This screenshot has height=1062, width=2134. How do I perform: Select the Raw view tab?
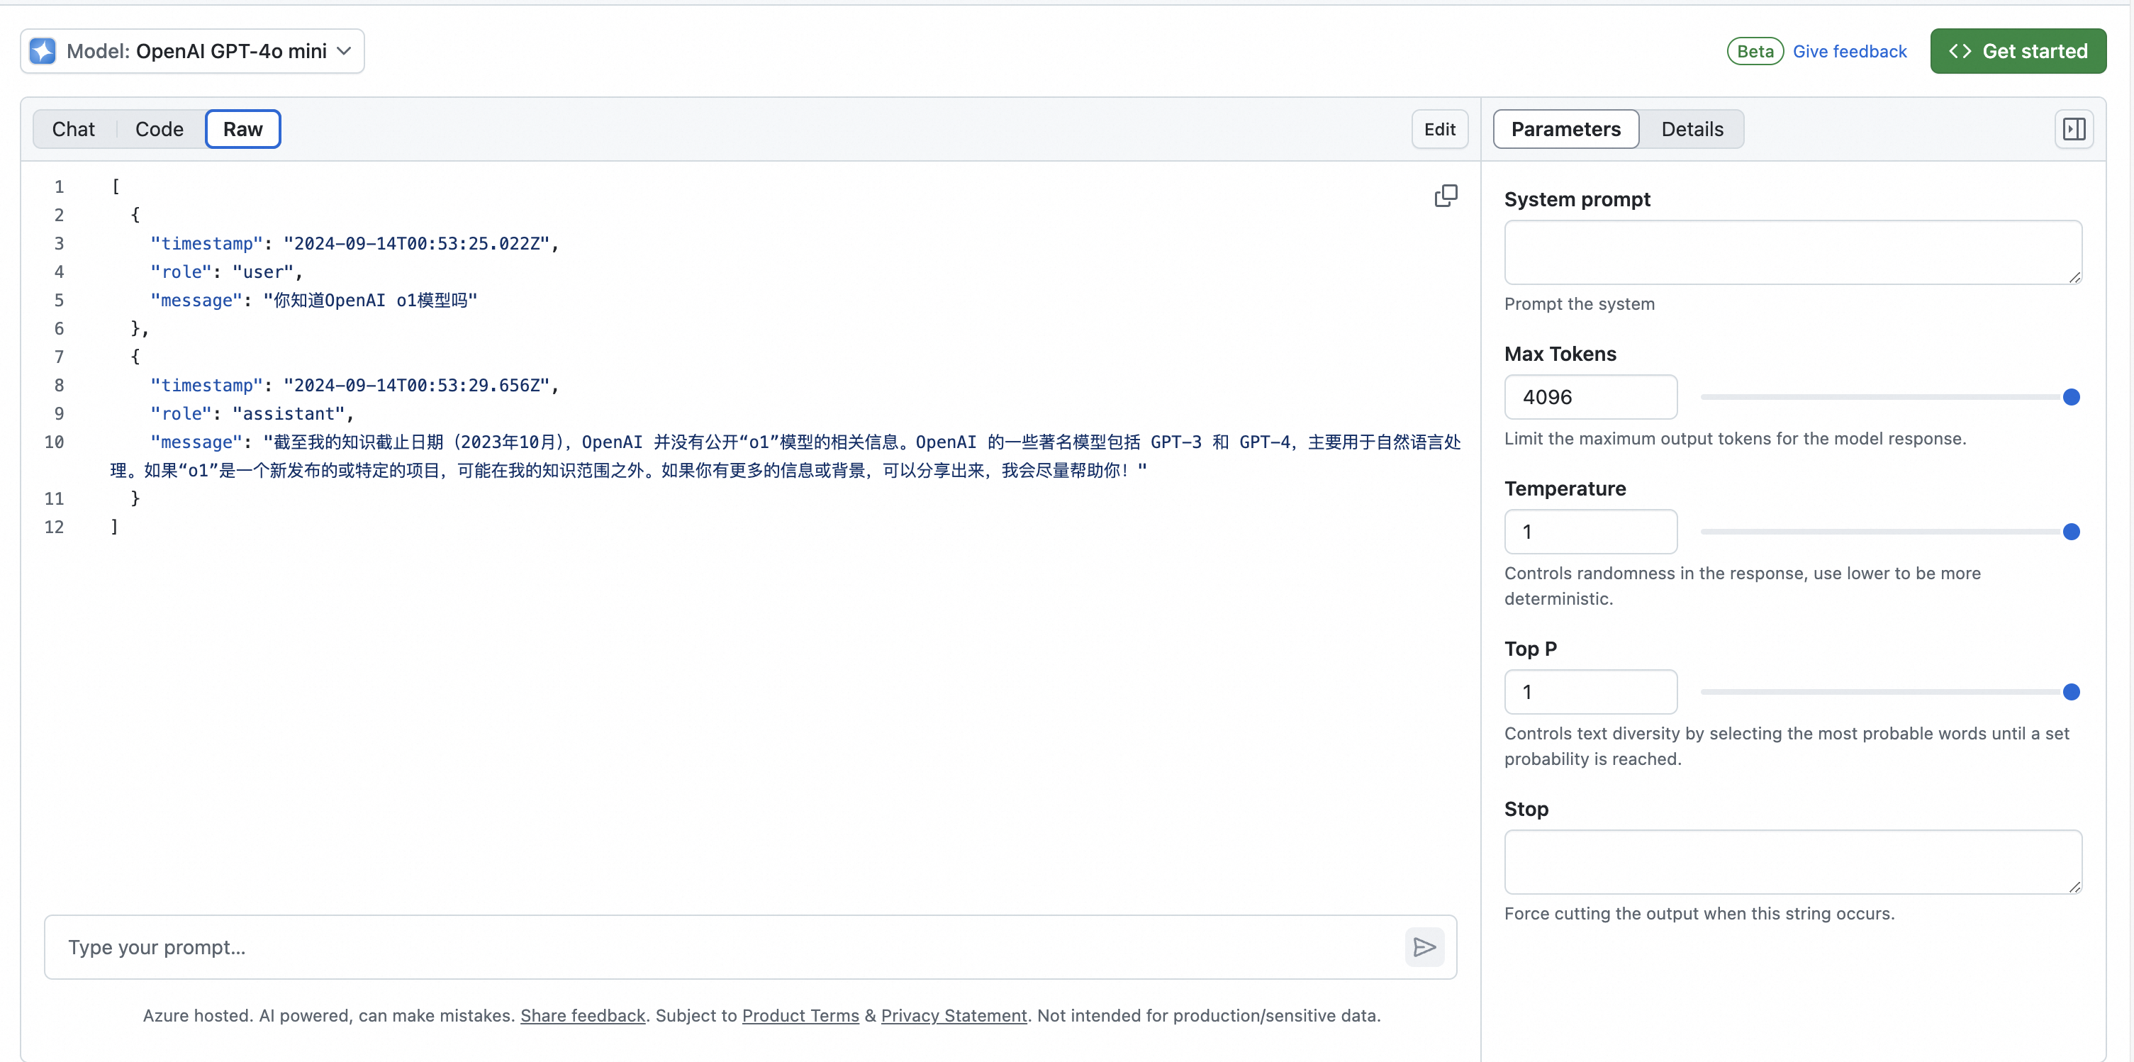click(242, 128)
